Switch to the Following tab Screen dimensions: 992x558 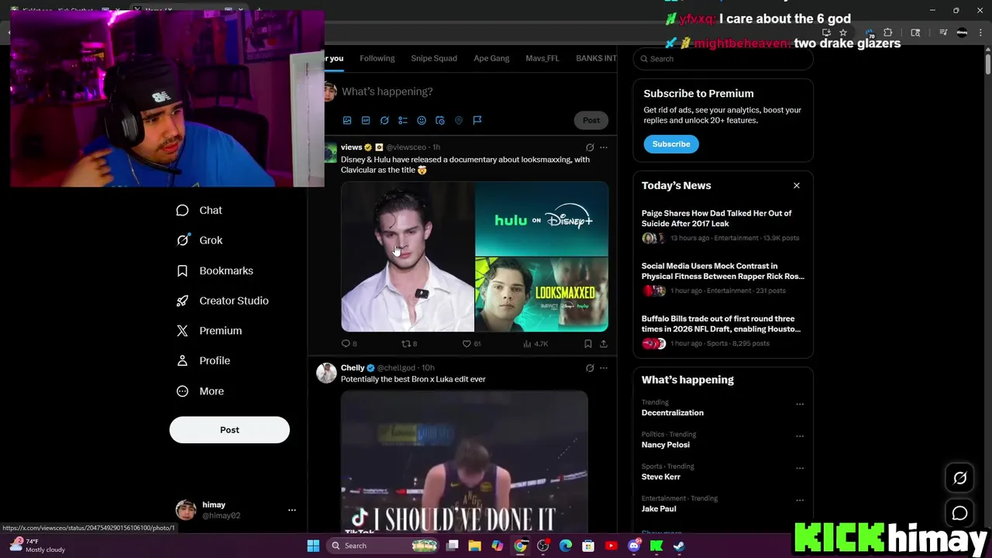[x=377, y=58]
